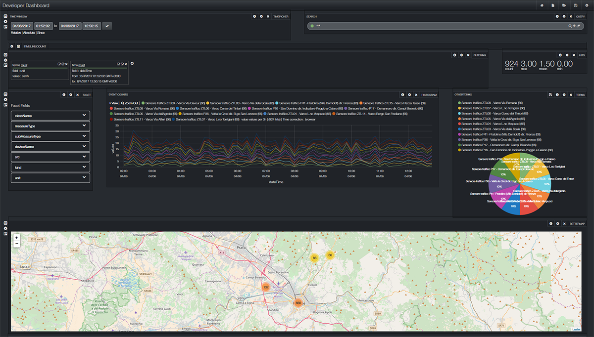
Task: Click the map zoom in plus button
Action: coord(17,238)
